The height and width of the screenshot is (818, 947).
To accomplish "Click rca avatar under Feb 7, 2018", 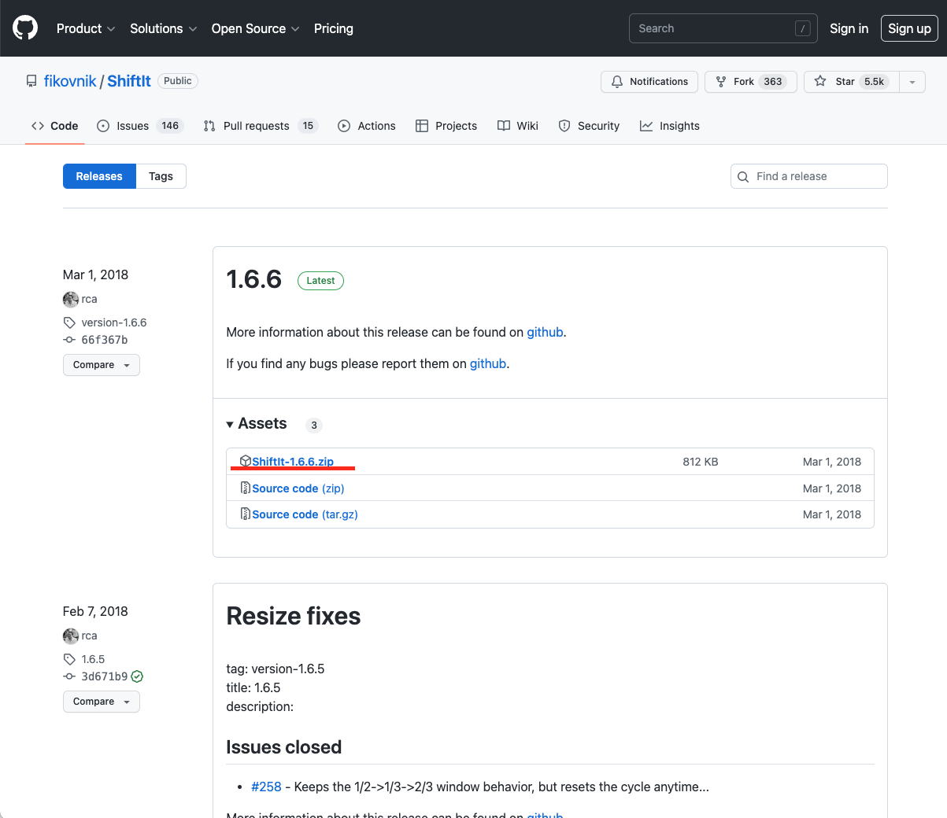I will [71, 636].
